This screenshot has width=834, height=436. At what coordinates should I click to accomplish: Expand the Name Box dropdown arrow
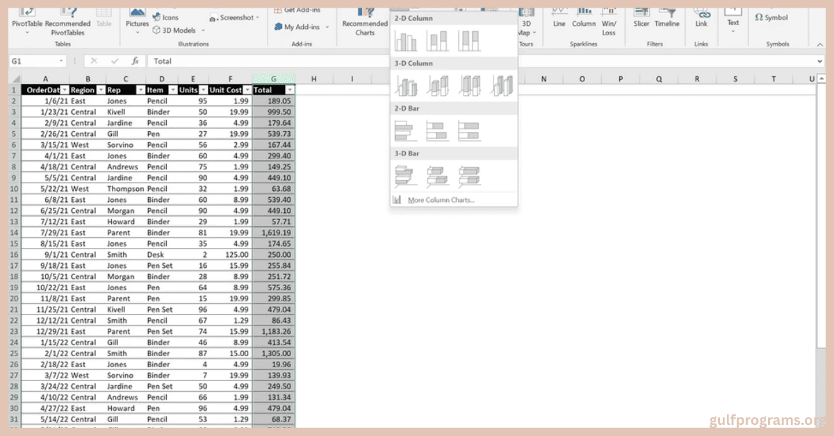62,61
